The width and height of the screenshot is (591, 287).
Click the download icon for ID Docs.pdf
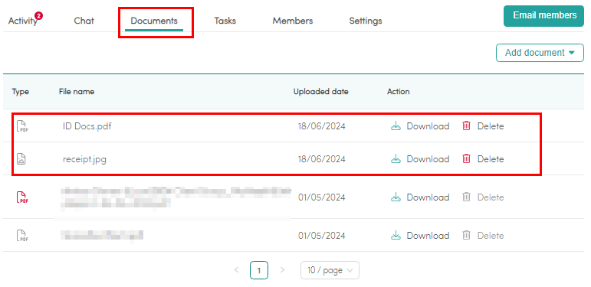pyautogui.click(x=396, y=126)
